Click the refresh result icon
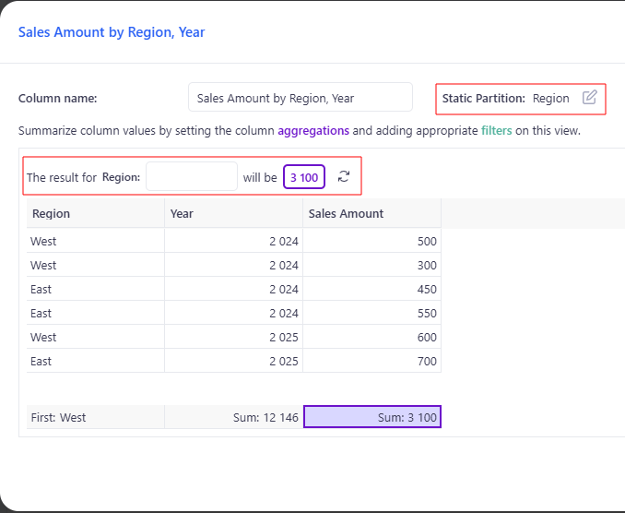 click(x=344, y=176)
